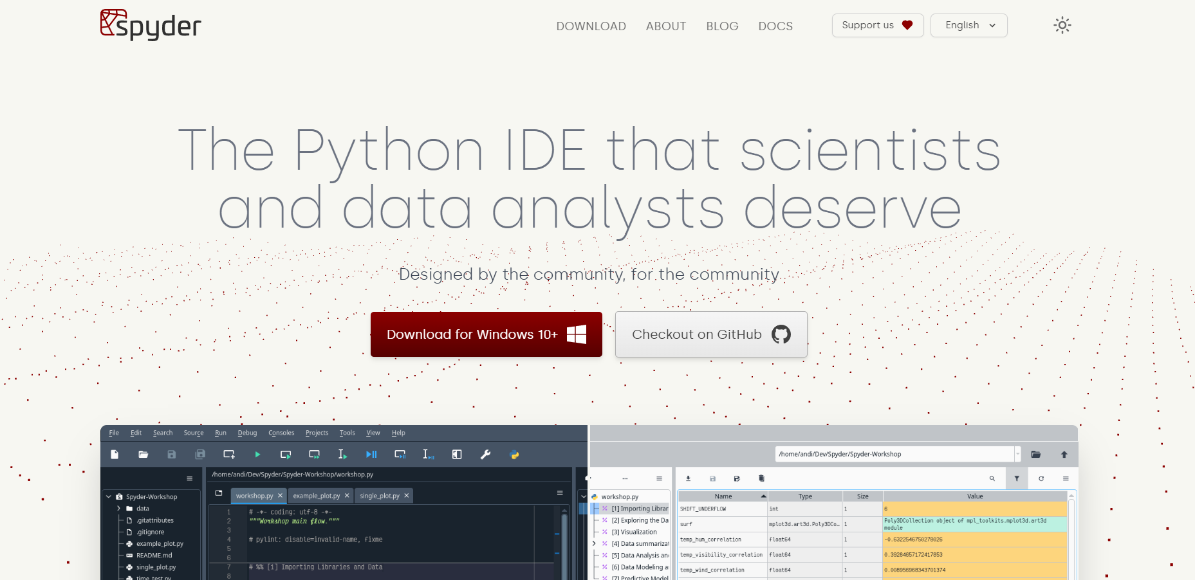
Task: Click the Debug cell icon
Action: coord(400,455)
